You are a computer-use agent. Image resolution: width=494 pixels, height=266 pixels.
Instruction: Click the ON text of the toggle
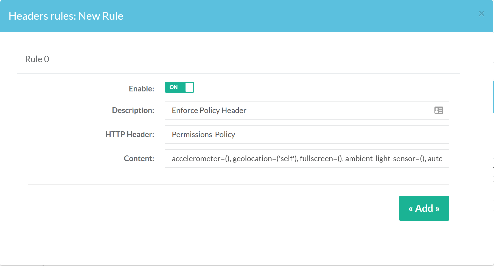(x=173, y=87)
